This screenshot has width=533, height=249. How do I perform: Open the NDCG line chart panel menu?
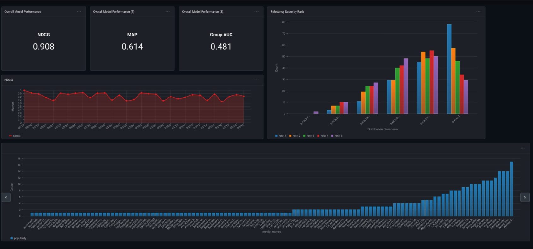(x=256, y=80)
